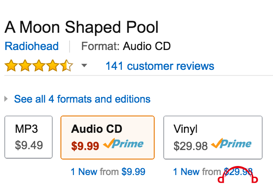Open 1 New from $9.99 offers
Screen dimensions: 273x194
point(108,172)
